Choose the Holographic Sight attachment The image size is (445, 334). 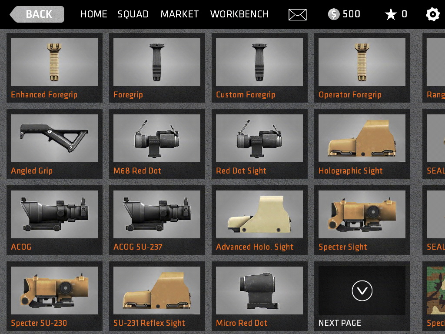pos(362,144)
